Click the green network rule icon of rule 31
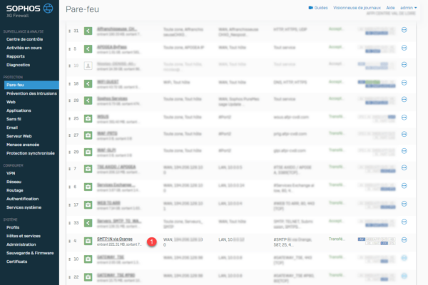Screen dimensions: 428x285 pyautogui.click(x=88, y=31)
